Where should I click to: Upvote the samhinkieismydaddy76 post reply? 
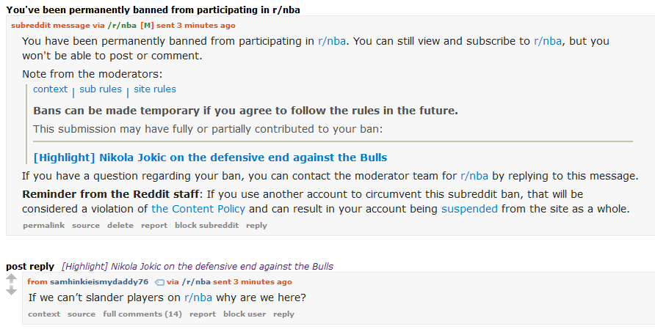click(11, 278)
